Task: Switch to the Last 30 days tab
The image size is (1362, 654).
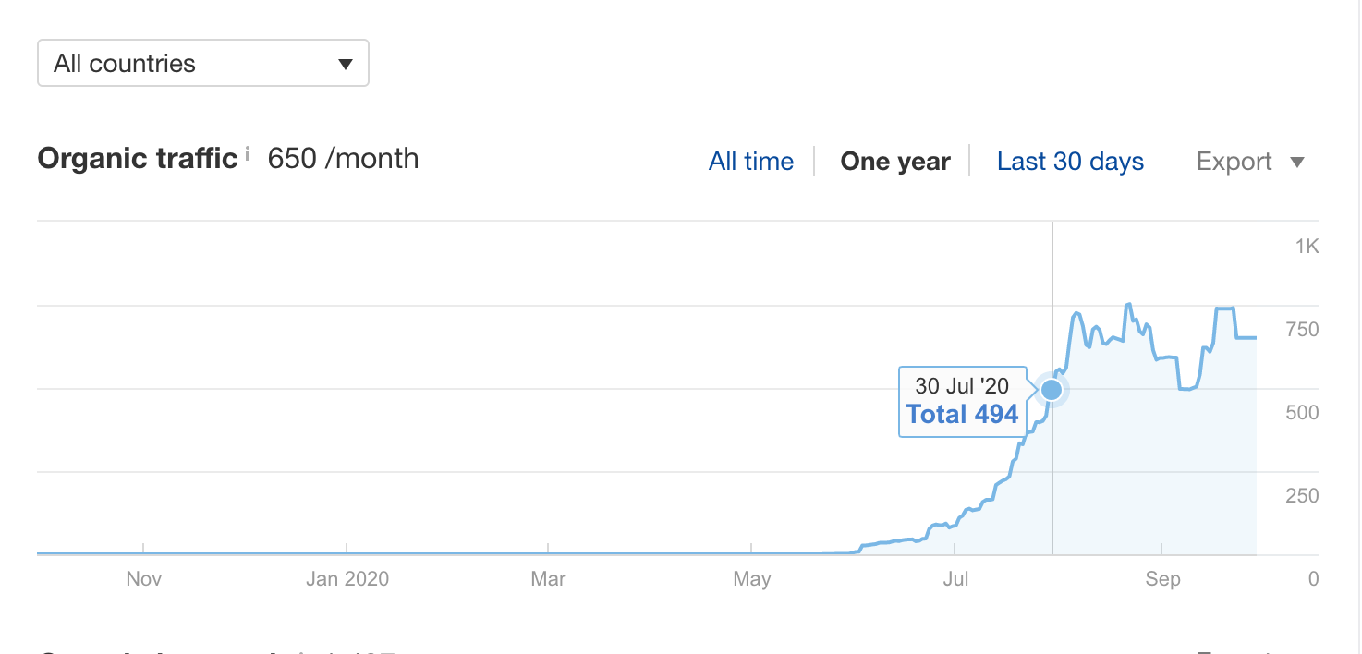Action: pyautogui.click(x=1069, y=161)
